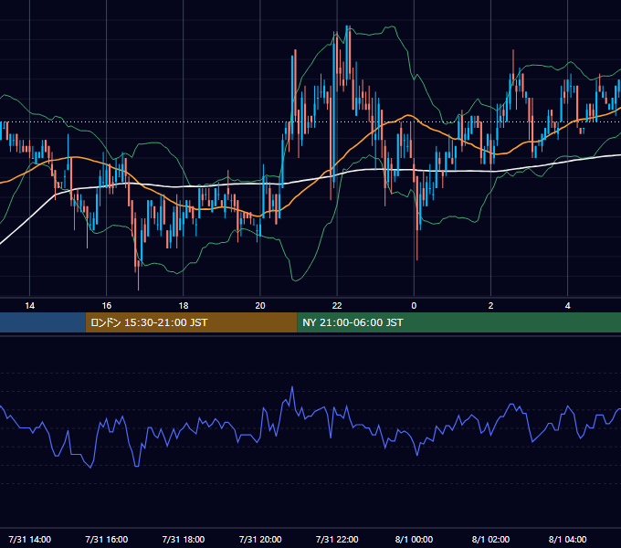Screen dimensions: 621x548
Task: Click the hour label 4 on price chart axis
Action: point(567,306)
